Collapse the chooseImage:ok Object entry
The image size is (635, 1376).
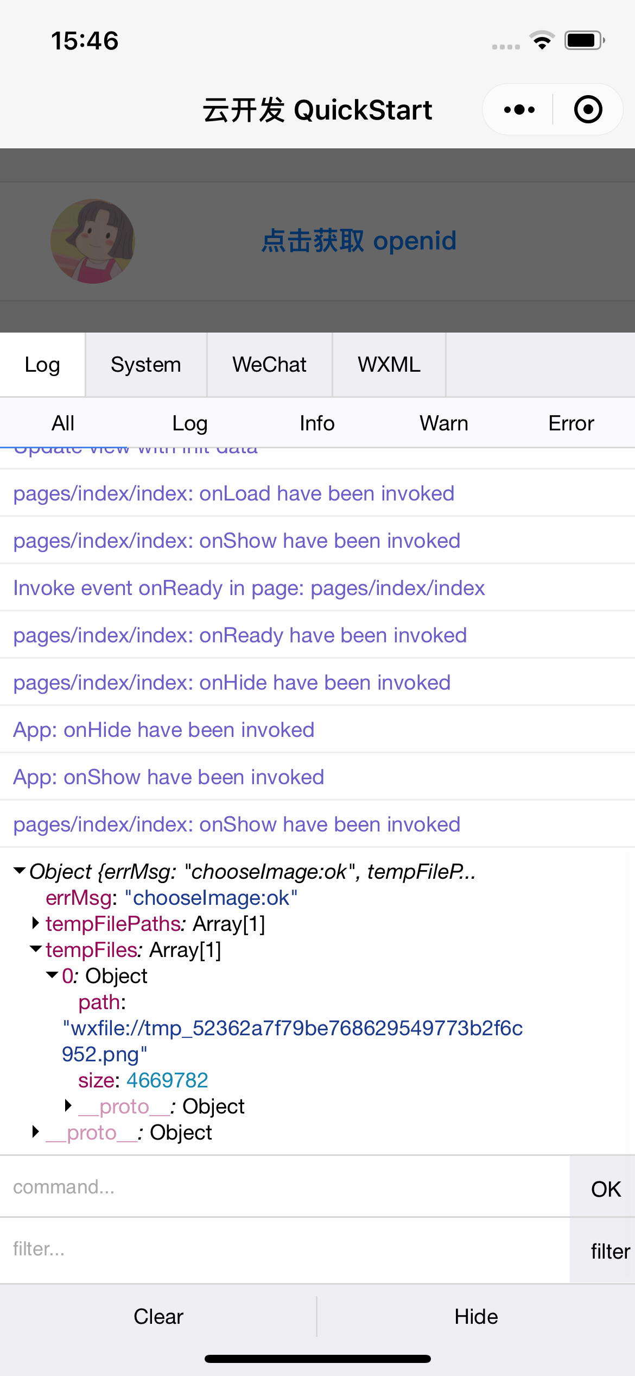click(20, 871)
